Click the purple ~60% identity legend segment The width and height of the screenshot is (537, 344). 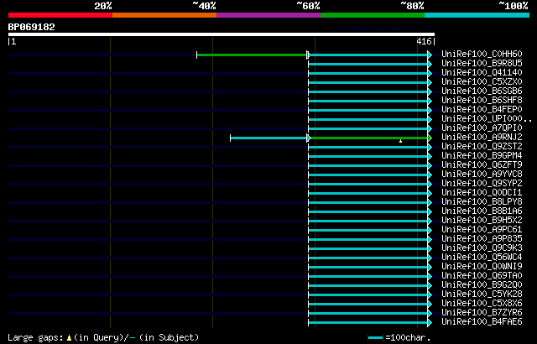click(268, 15)
